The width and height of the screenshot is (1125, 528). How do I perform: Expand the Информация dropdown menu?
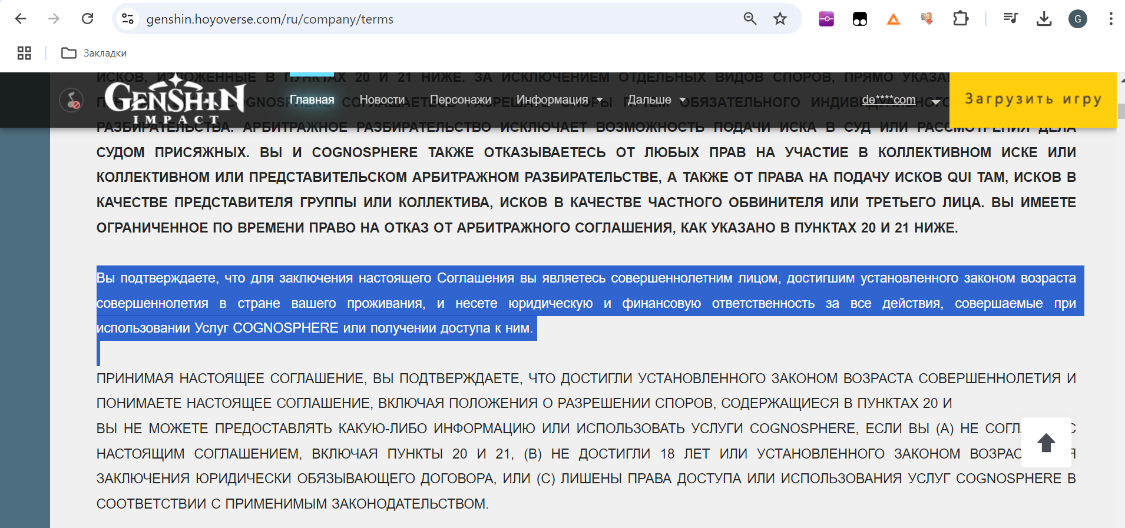click(x=560, y=99)
